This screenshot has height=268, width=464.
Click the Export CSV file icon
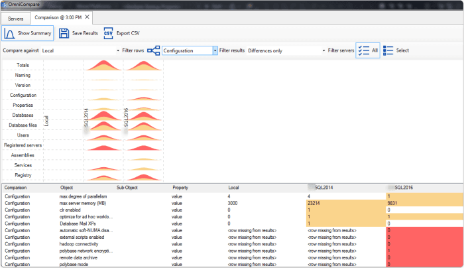[x=108, y=33]
